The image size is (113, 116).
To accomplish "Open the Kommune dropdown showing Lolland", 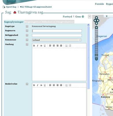I will 56,40.
